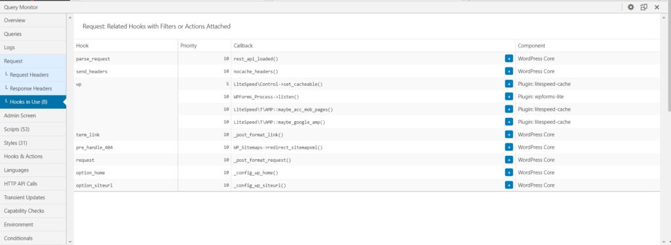This screenshot has width=671, height=245.
Task: Expand _config_wp_siteurl() plus button
Action: (x=508, y=185)
